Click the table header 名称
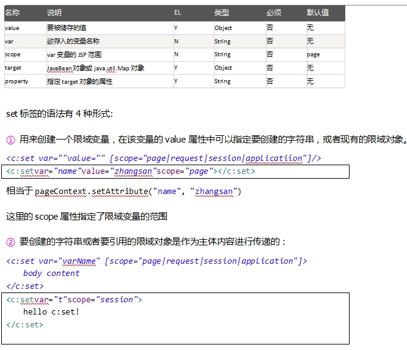 coord(12,12)
